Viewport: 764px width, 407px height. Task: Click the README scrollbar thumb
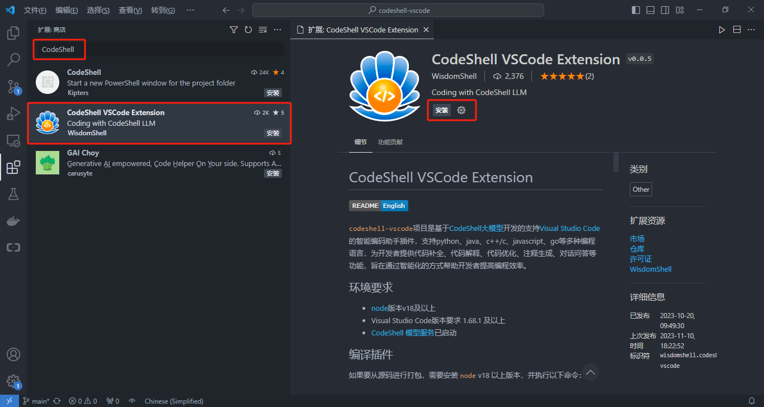coord(616,162)
